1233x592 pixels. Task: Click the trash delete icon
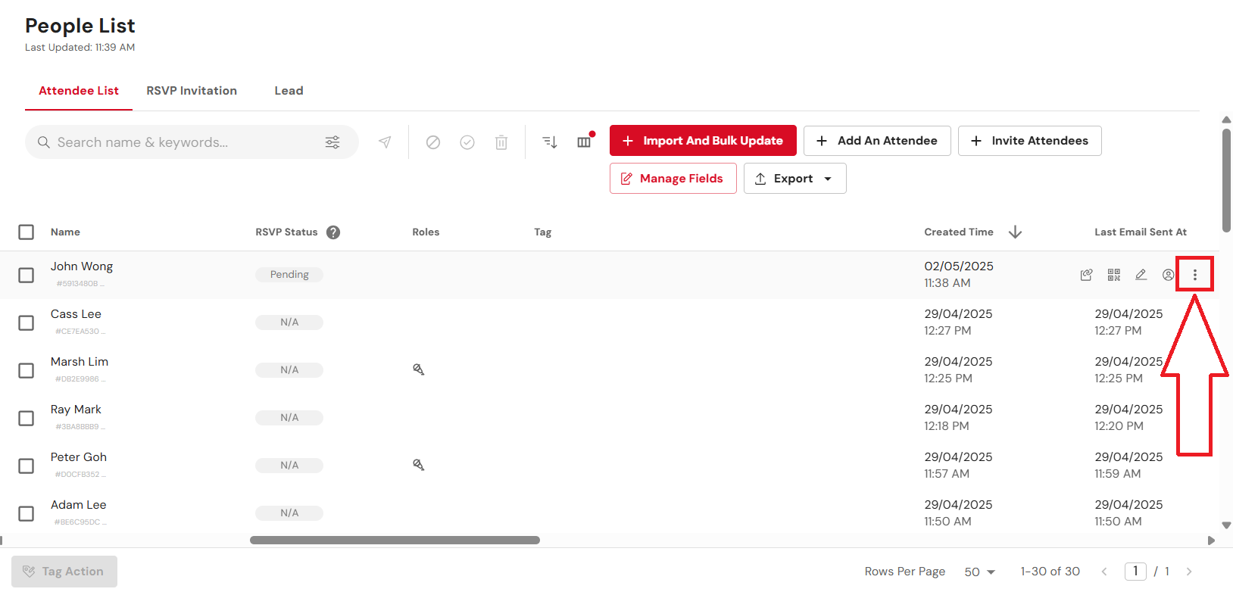pyautogui.click(x=501, y=142)
